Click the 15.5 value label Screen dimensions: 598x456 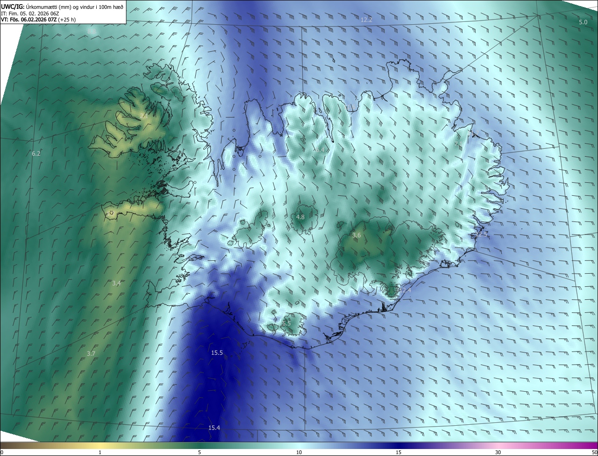point(217,352)
